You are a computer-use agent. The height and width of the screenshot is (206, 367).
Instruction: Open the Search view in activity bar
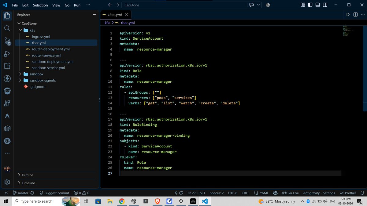coord(7,28)
